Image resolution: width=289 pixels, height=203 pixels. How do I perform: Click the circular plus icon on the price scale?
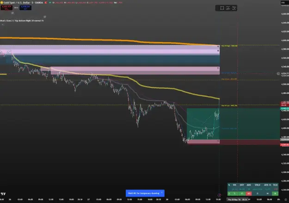(x=278, y=74)
